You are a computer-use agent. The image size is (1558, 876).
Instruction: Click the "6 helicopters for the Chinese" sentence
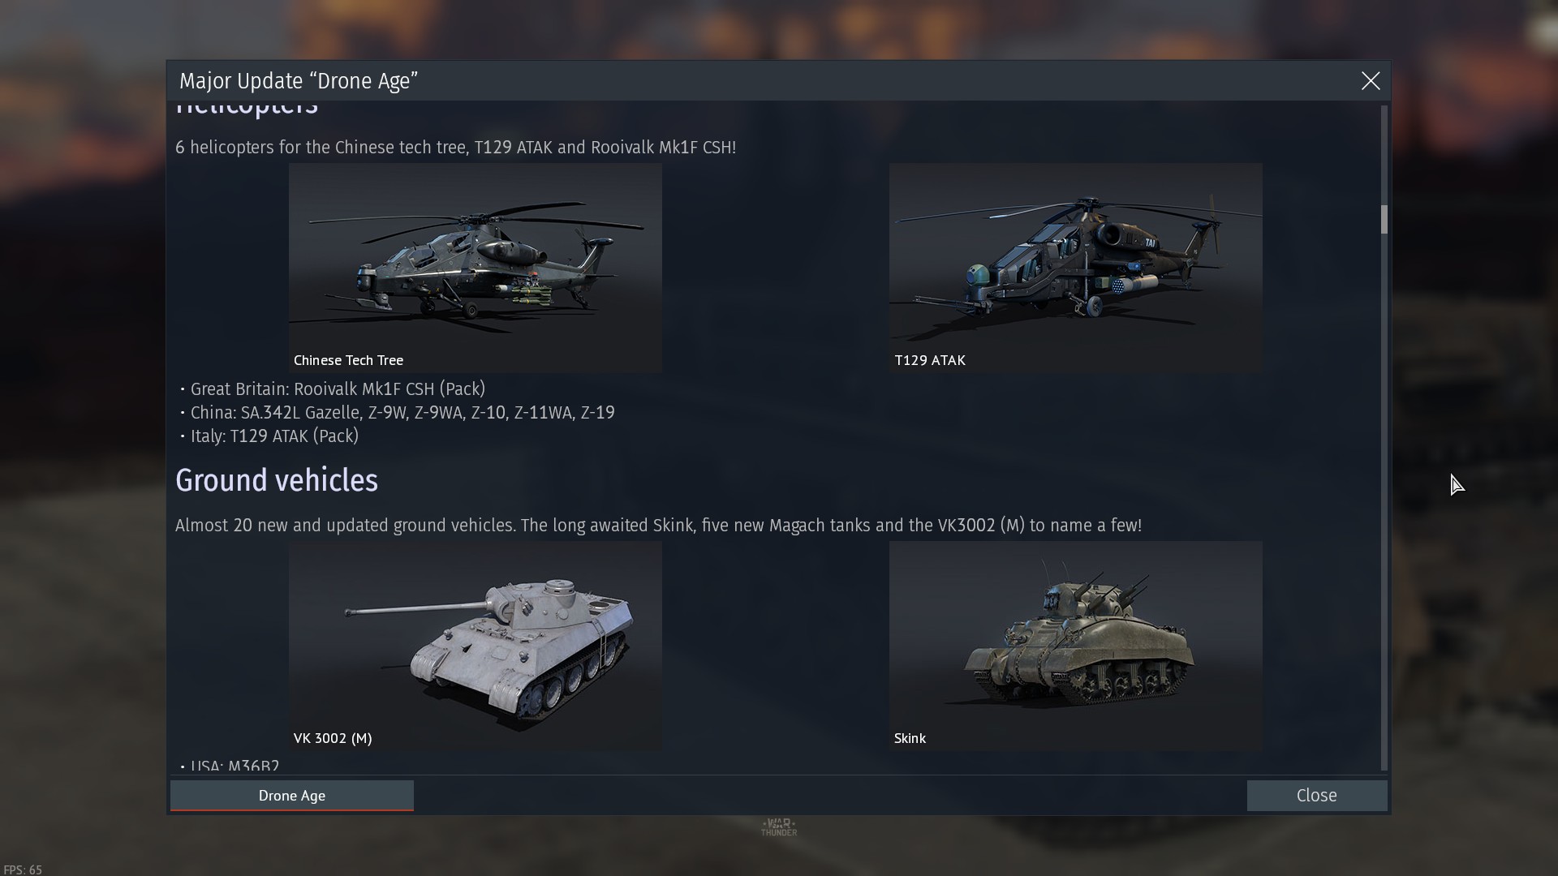(x=456, y=148)
